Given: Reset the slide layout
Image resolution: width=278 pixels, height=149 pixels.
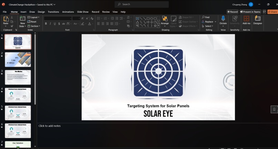Looking at the screenshot, I should pyautogui.click(x=32, y=22).
